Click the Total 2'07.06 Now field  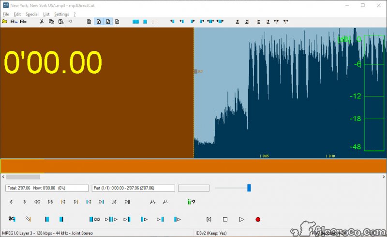point(47,188)
